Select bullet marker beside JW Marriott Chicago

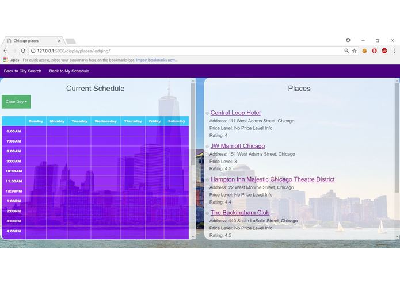[x=207, y=147]
